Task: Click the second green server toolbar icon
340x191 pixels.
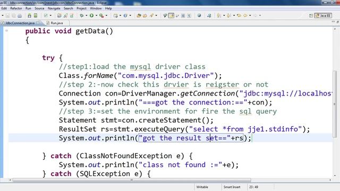Action: 36,15
